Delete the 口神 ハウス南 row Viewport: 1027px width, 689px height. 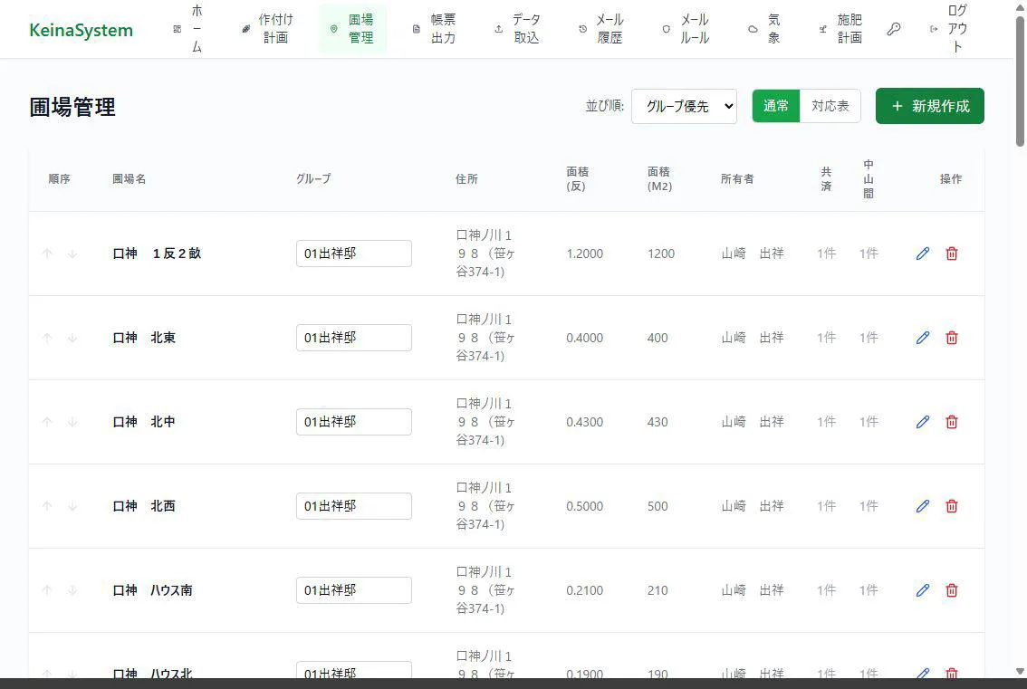pos(951,590)
